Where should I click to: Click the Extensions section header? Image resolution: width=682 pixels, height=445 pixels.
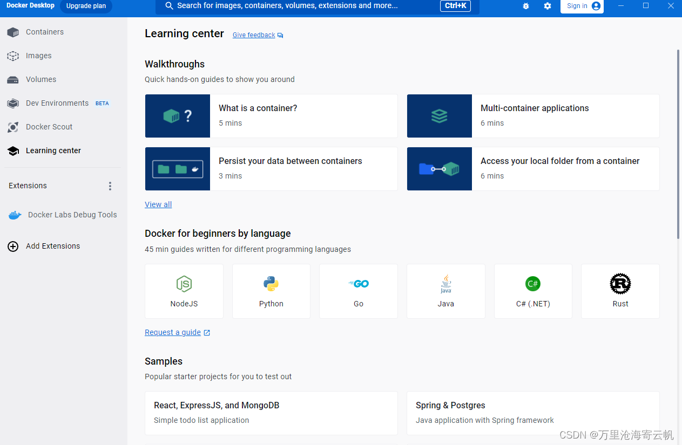pos(28,186)
